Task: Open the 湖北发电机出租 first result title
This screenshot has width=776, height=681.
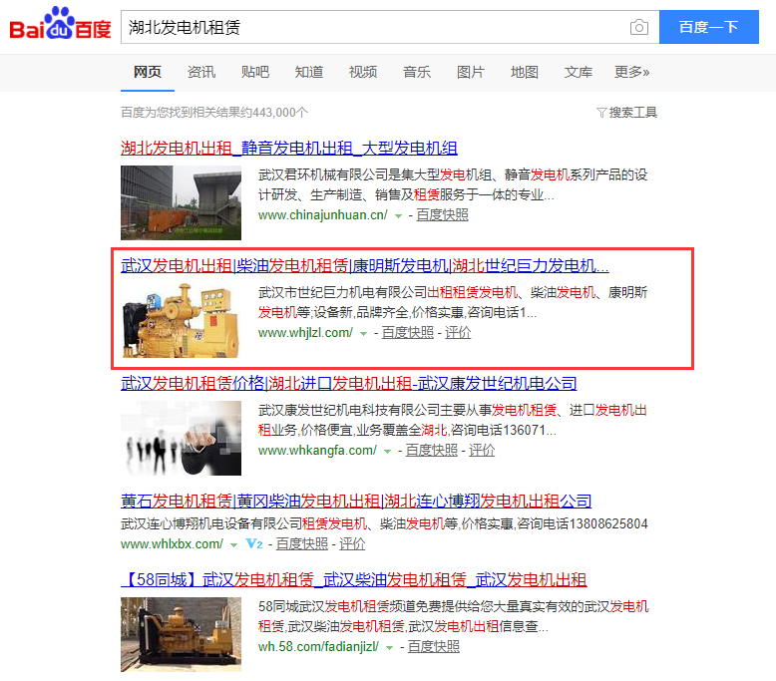Action: pyautogui.click(x=288, y=149)
